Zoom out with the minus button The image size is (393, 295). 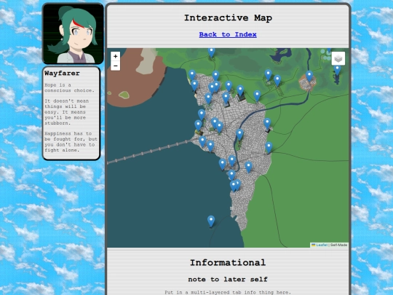(x=115, y=66)
